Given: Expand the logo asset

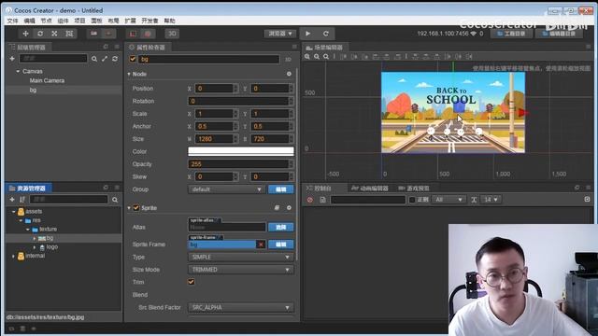Looking at the screenshot, I should pyautogui.click(x=35, y=247).
